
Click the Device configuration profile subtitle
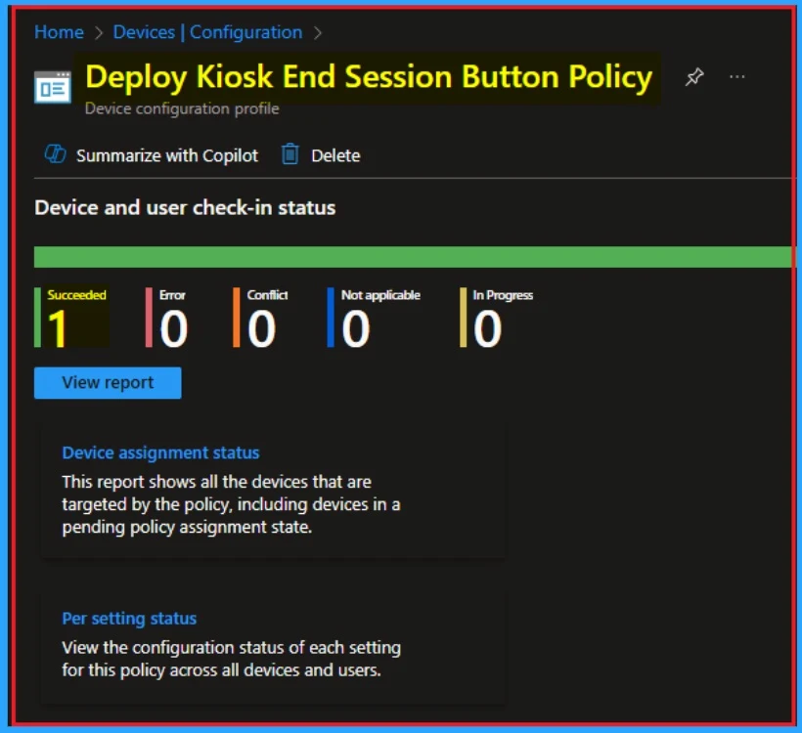click(182, 108)
